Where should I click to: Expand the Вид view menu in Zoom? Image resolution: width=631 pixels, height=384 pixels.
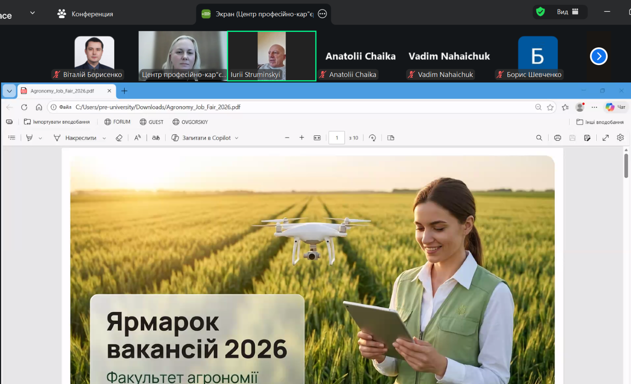(567, 12)
